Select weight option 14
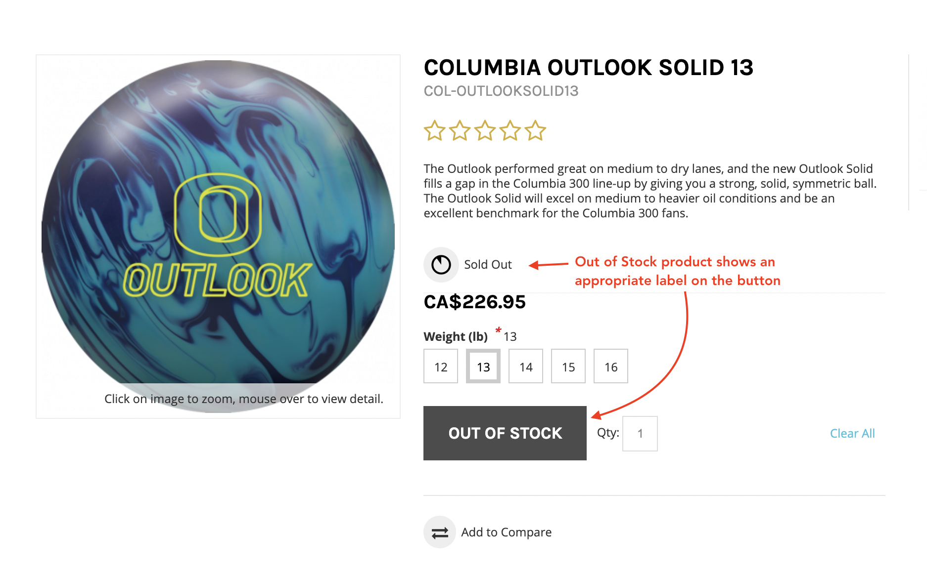Viewport: 927px width, 572px height. tap(525, 366)
